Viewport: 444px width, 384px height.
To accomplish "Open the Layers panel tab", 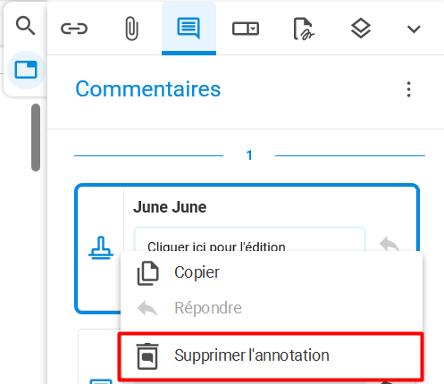I will [361, 29].
